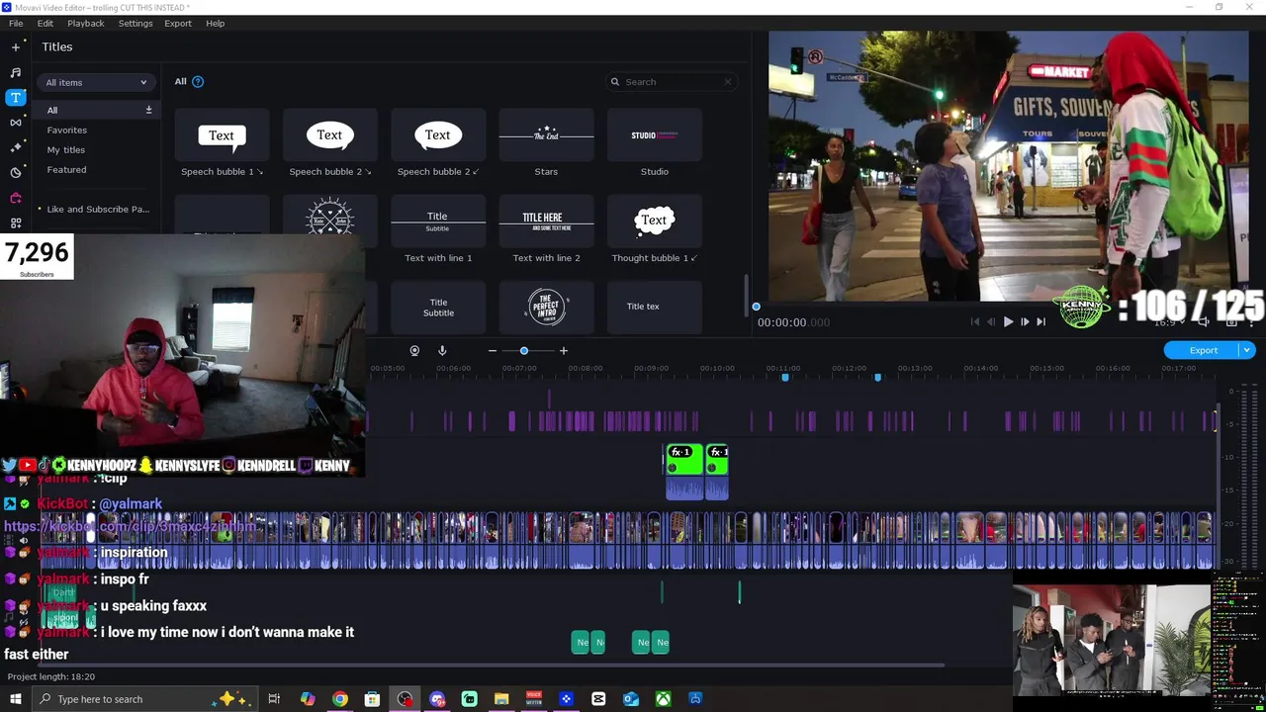Click the Export button
This screenshot has height=712, width=1266.
tap(1203, 350)
